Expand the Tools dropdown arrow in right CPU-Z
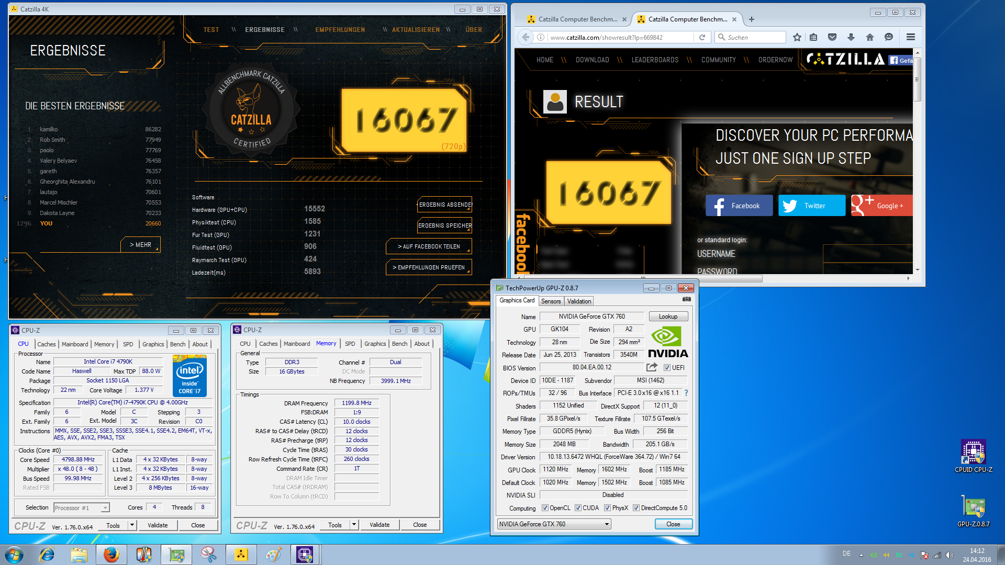The image size is (1005, 565). coord(354,525)
